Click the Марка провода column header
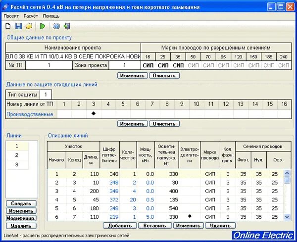 (x=210, y=155)
